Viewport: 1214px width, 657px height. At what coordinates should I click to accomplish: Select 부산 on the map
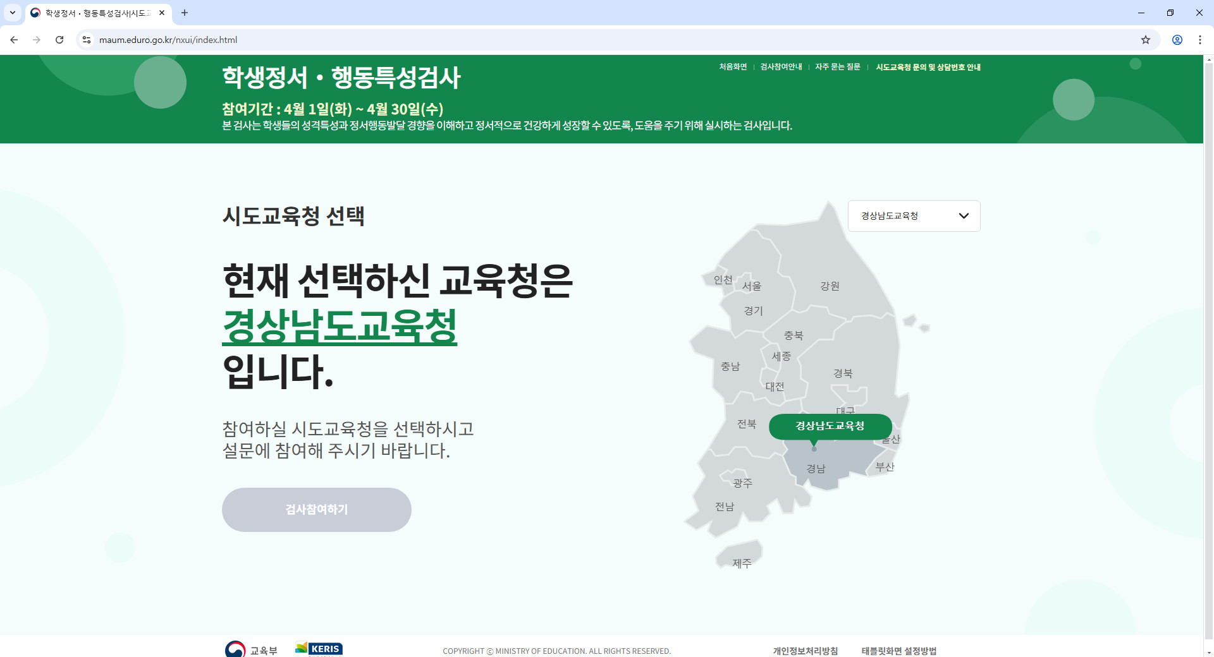(x=885, y=467)
